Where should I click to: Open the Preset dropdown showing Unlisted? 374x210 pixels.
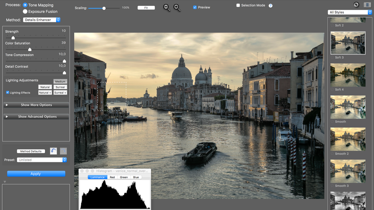tap(41, 160)
